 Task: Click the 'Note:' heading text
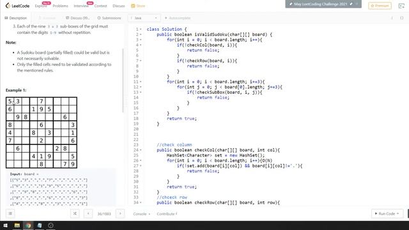click(11, 43)
